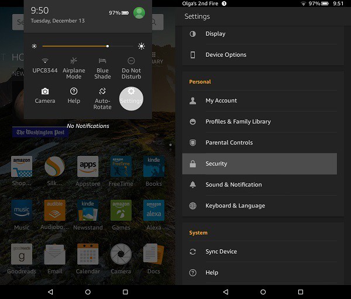Toggle Wi-Fi network UPC8344
351x299 pixels.
click(45, 65)
